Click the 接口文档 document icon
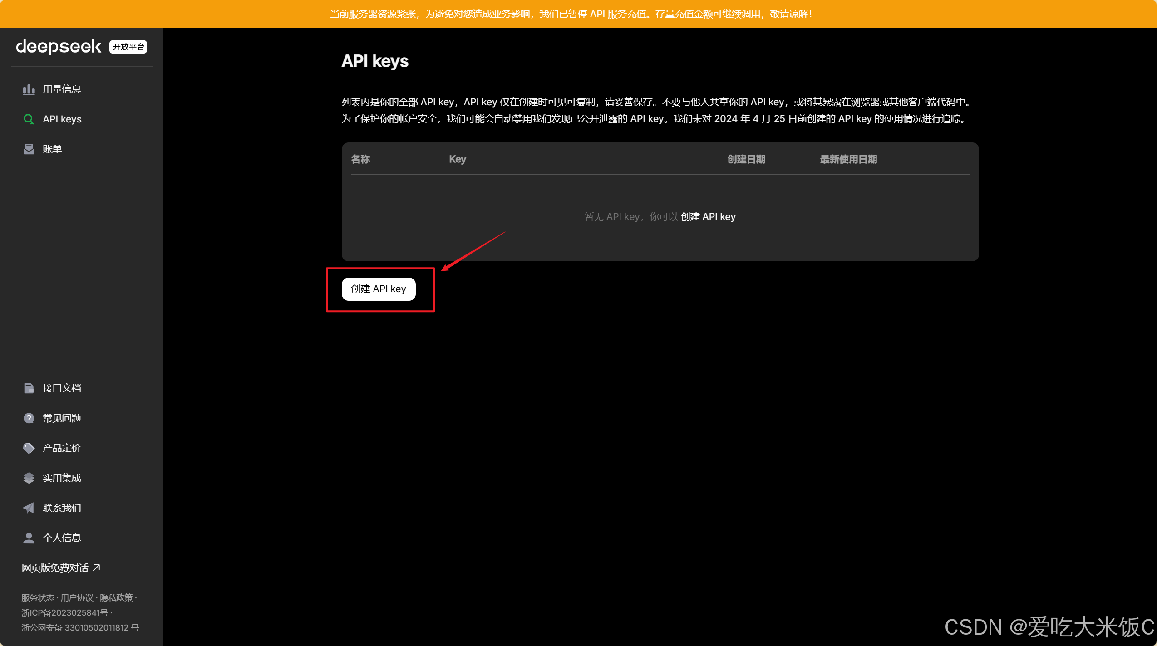 pyautogui.click(x=29, y=388)
